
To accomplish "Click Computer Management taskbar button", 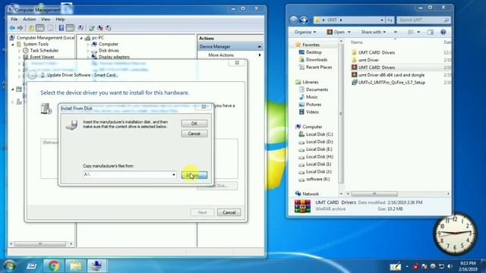I will (97, 266).
